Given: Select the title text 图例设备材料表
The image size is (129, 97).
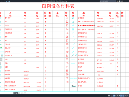Looking at the screenshot, I should pyautogui.click(x=58, y=6).
